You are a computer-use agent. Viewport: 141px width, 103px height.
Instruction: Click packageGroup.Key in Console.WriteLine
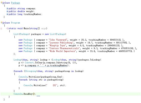tap(51, 77)
